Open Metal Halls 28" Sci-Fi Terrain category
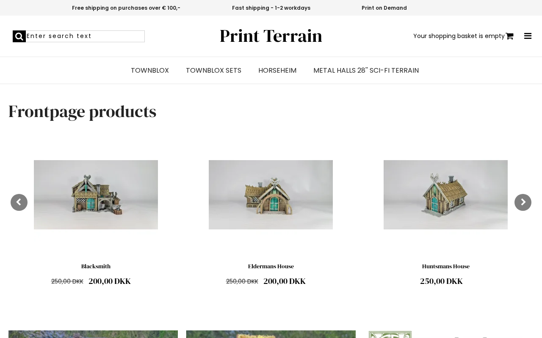The height and width of the screenshot is (338, 542). [366, 71]
